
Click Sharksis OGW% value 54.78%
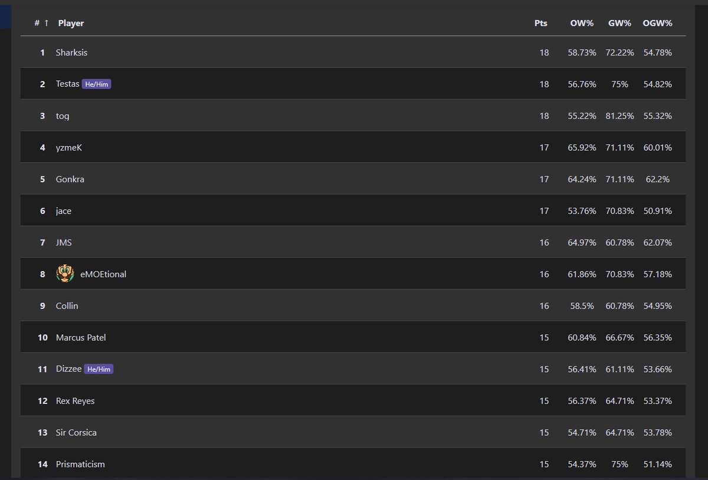pyautogui.click(x=657, y=52)
